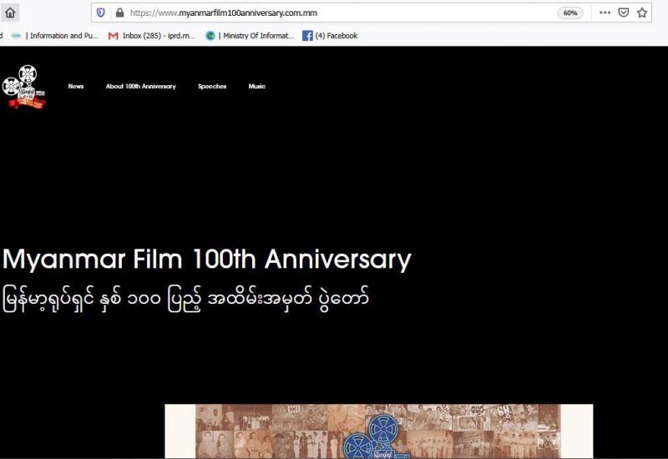
Task: Open Ministry Of Information bookmark
Action: [x=250, y=36]
